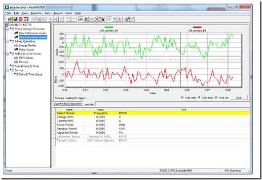
Task: Collapse the RMS Values & Powers node
Action: [x=8, y=54]
